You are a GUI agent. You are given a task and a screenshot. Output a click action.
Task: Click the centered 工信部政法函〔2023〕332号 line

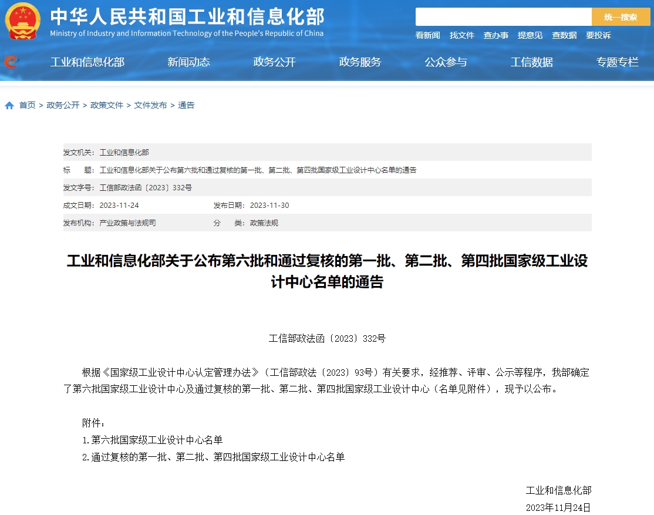(327, 338)
